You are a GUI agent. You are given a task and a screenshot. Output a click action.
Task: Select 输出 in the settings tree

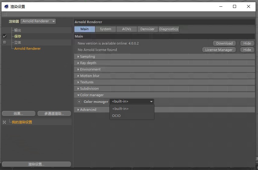[18, 30]
